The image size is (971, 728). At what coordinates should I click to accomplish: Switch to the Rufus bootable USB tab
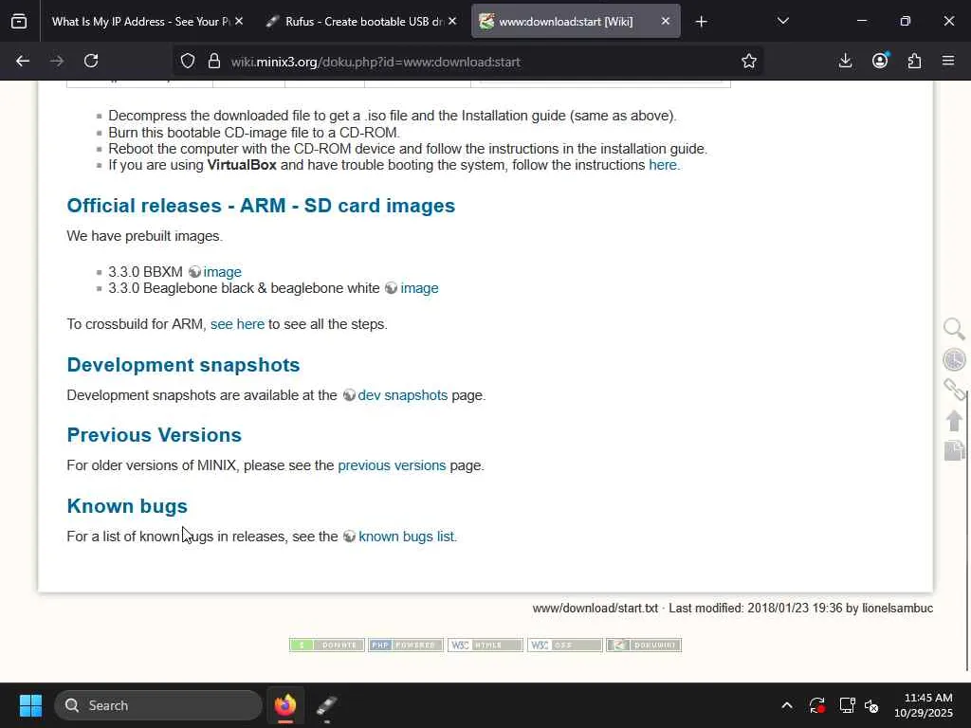(362, 22)
